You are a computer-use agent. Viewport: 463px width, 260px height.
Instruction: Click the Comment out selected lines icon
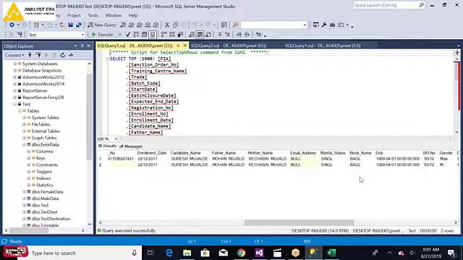[x=219, y=35]
